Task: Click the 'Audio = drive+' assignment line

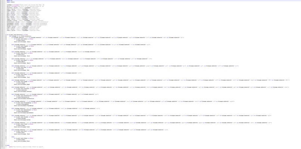Action: [x=23, y=9]
